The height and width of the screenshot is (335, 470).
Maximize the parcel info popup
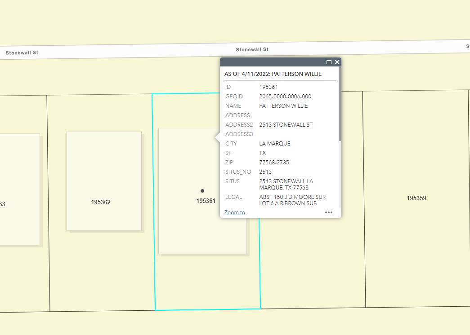pyautogui.click(x=329, y=62)
